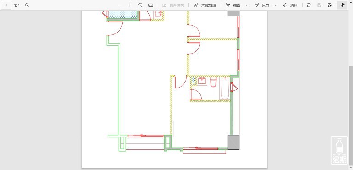Click the save as icon

(330, 5)
